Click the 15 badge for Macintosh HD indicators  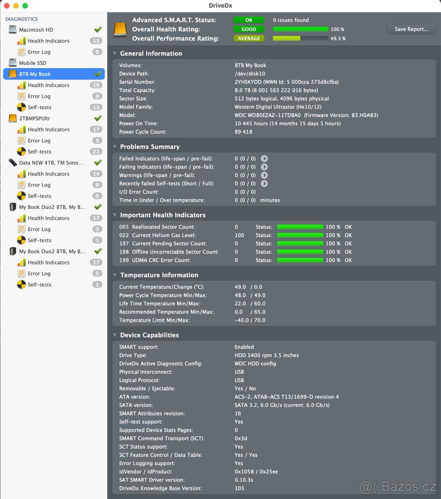click(96, 41)
